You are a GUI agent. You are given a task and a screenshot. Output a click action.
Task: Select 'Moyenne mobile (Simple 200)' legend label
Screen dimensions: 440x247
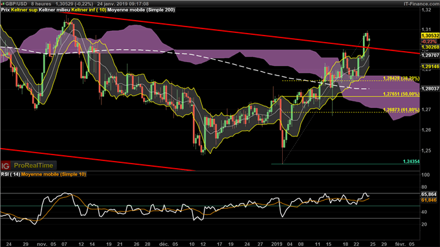pos(141,10)
